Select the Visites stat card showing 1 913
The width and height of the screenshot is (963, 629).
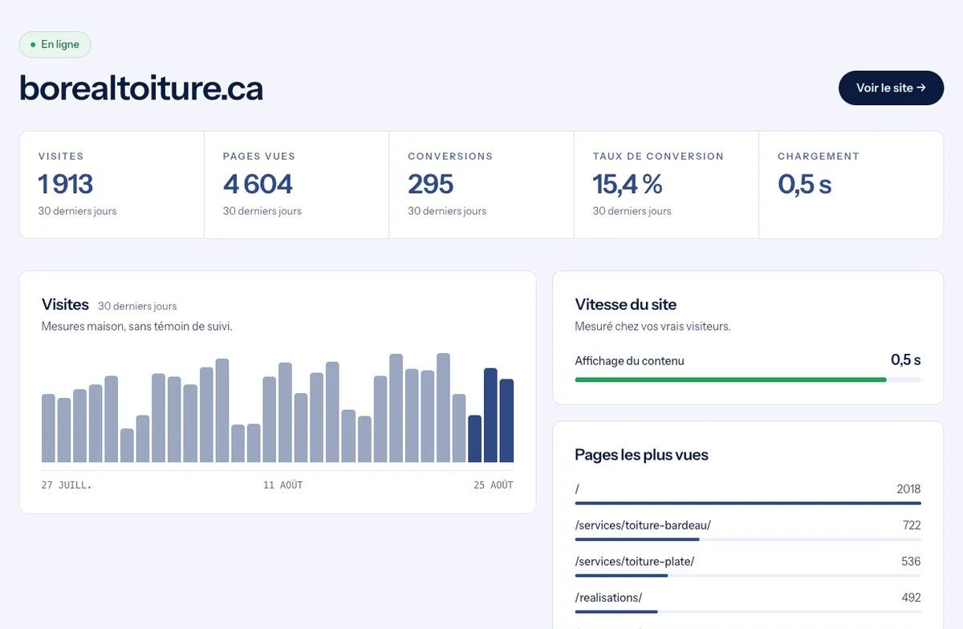tap(112, 185)
